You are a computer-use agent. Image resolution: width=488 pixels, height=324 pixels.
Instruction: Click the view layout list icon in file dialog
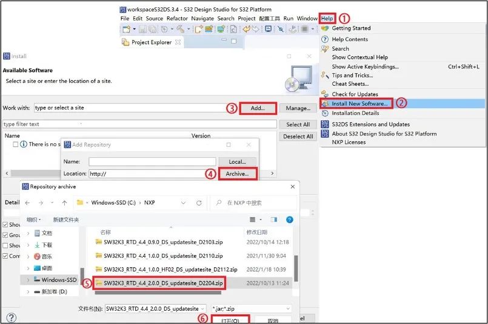pos(252,219)
